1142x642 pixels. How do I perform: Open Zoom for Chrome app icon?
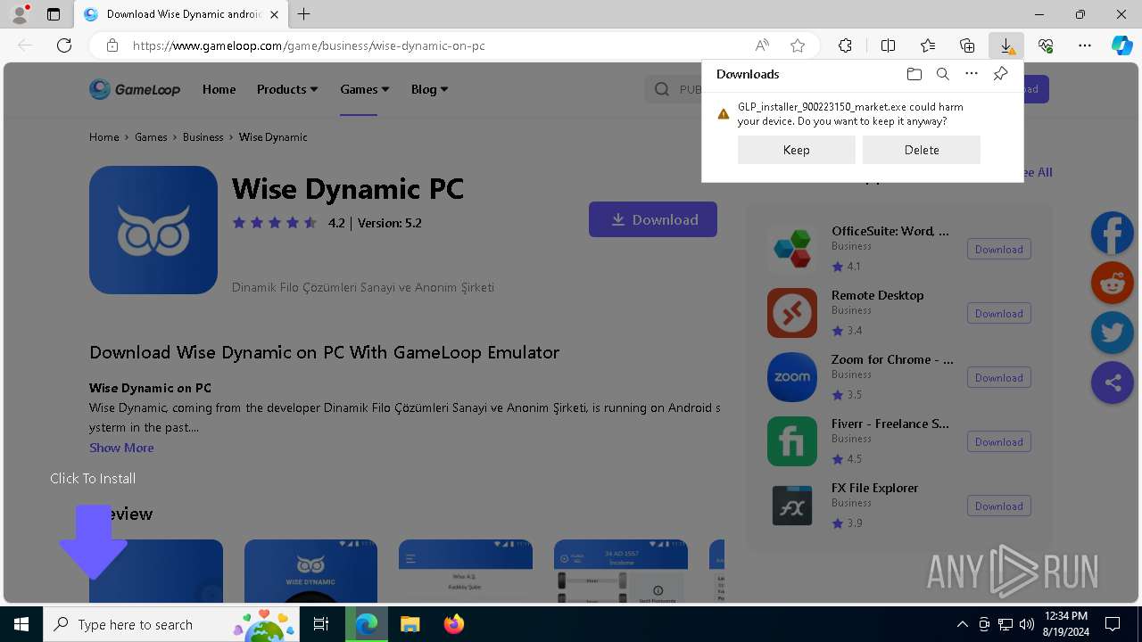click(792, 377)
